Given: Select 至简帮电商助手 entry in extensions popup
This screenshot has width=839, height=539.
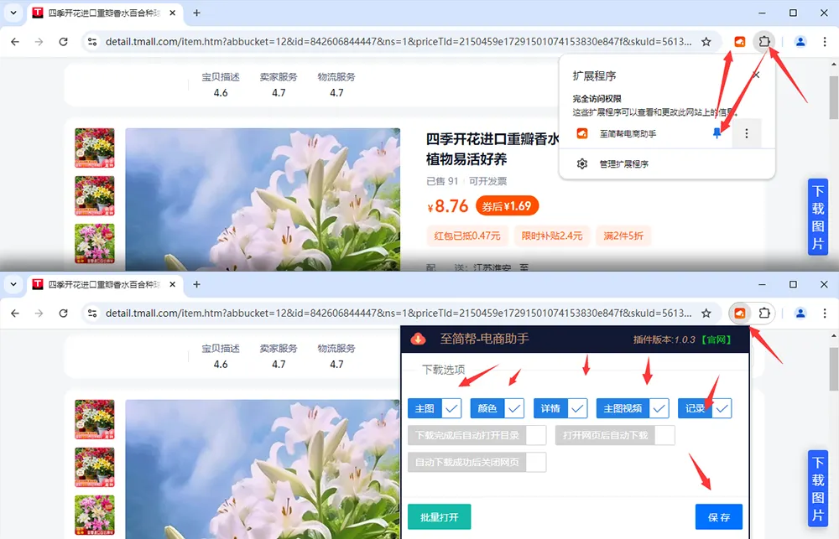Looking at the screenshot, I should (x=628, y=133).
